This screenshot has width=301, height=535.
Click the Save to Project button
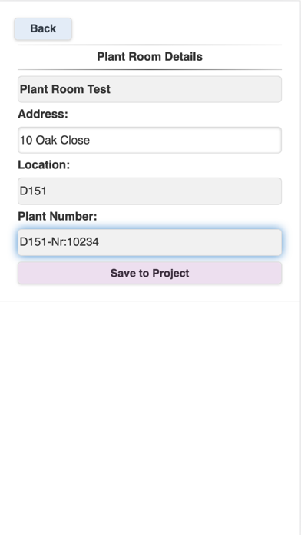(x=150, y=273)
